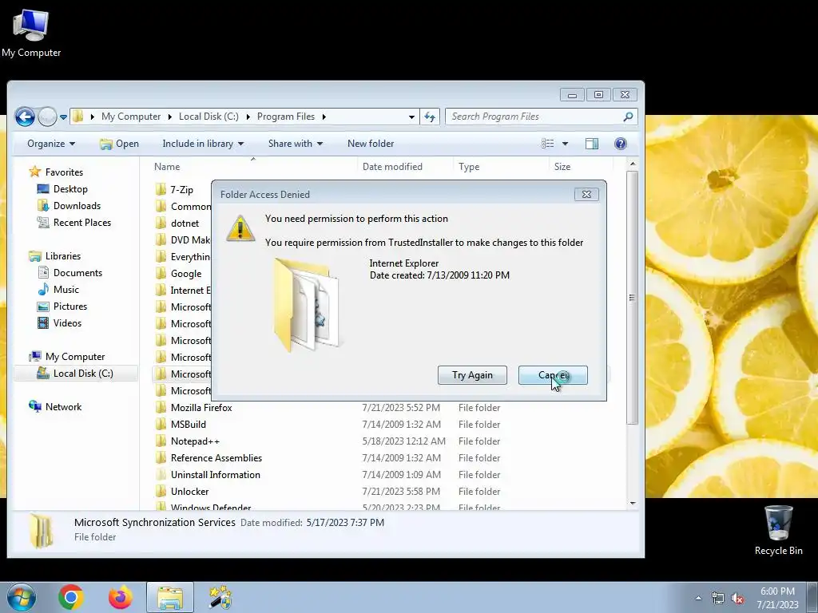Viewport: 818px width, 613px height.
Task: Select the Uninstall Information folder icon
Action: (x=161, y=475)
